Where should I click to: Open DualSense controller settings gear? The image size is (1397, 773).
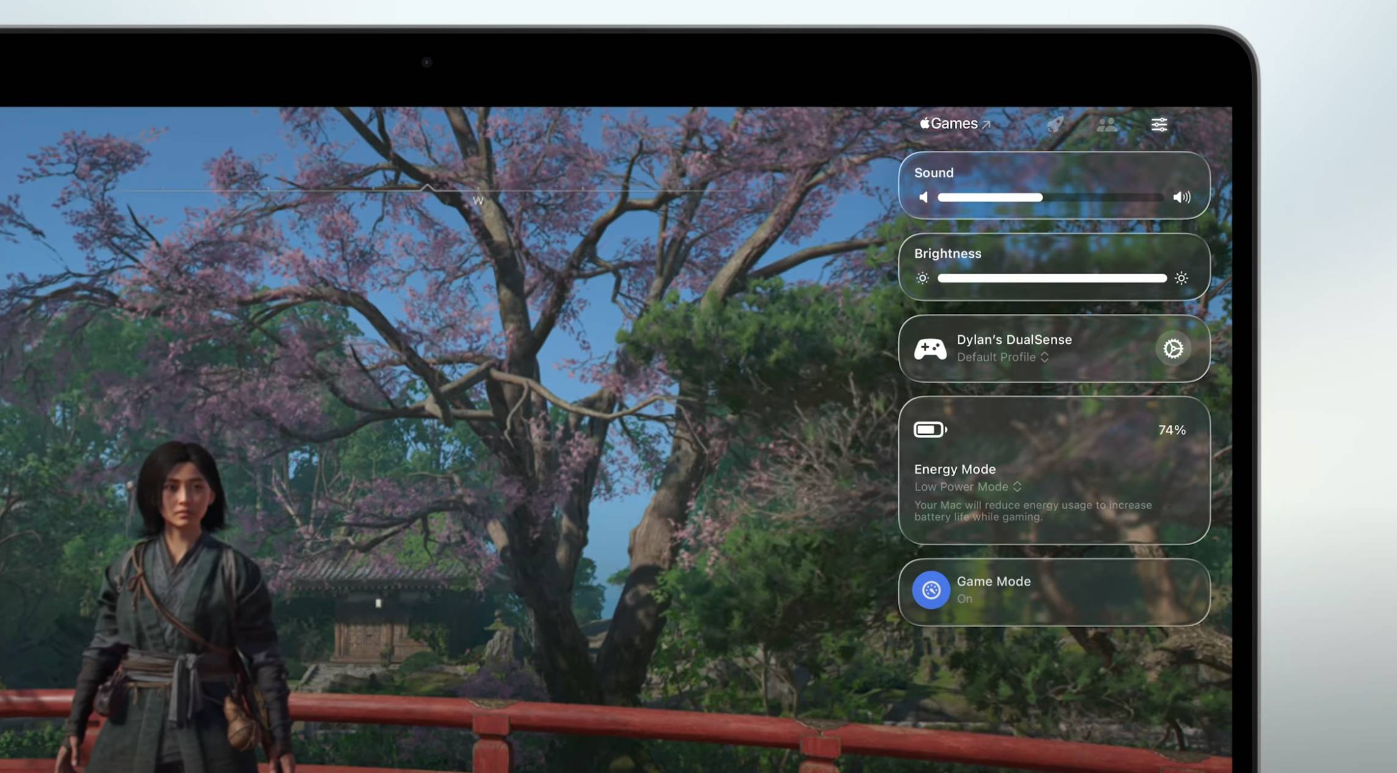click(x=1173, y=349)
